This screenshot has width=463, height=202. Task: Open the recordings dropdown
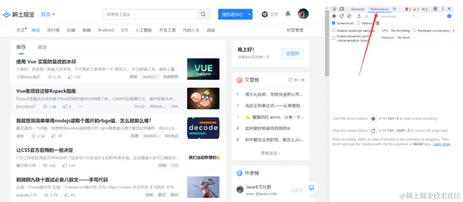394,16
